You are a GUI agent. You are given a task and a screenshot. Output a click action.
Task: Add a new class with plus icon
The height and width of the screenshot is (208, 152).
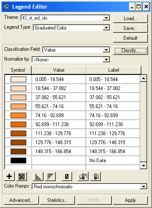point(9,176)
